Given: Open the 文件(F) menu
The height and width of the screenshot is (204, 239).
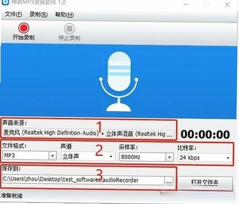Looking at the screenshot, I should [13, 15].
